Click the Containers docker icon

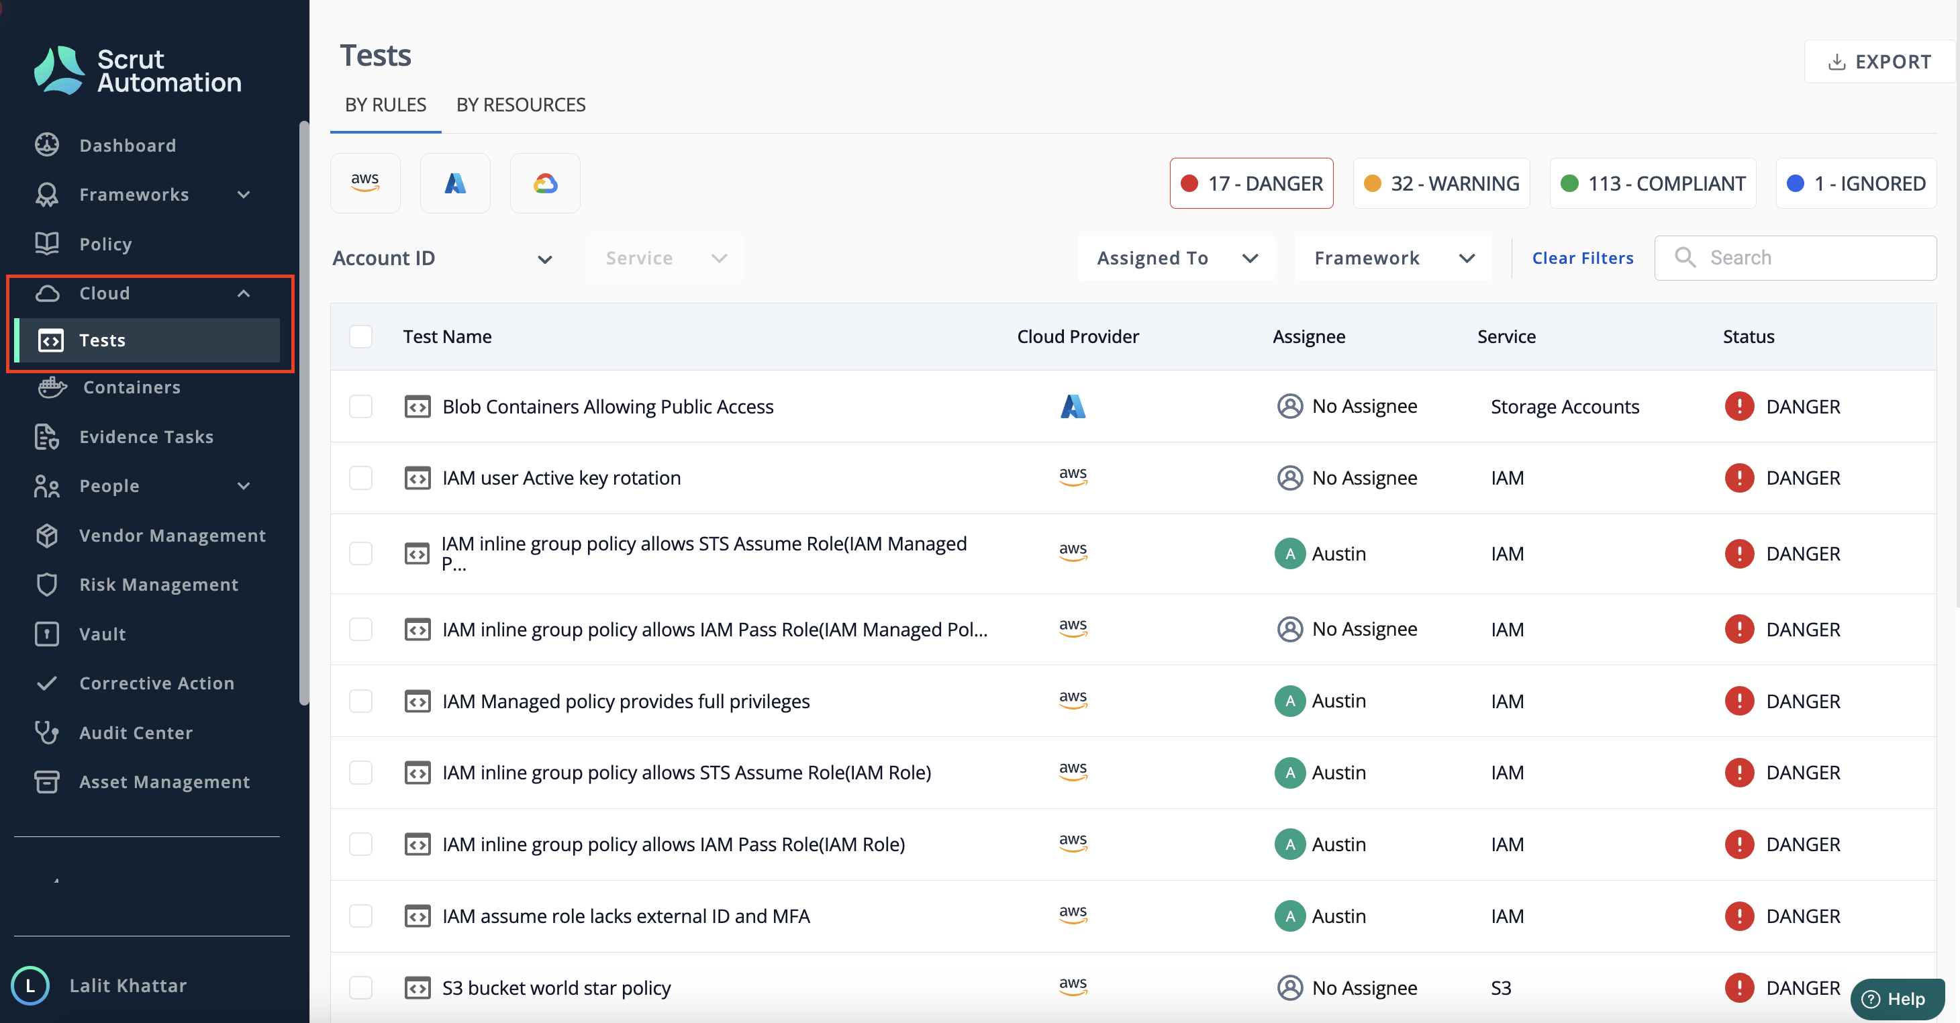pos(52,387)
